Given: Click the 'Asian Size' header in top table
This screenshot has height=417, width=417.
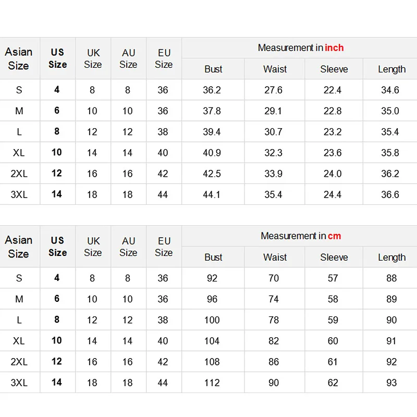Looking at the screenshot, I should point(19,58).
